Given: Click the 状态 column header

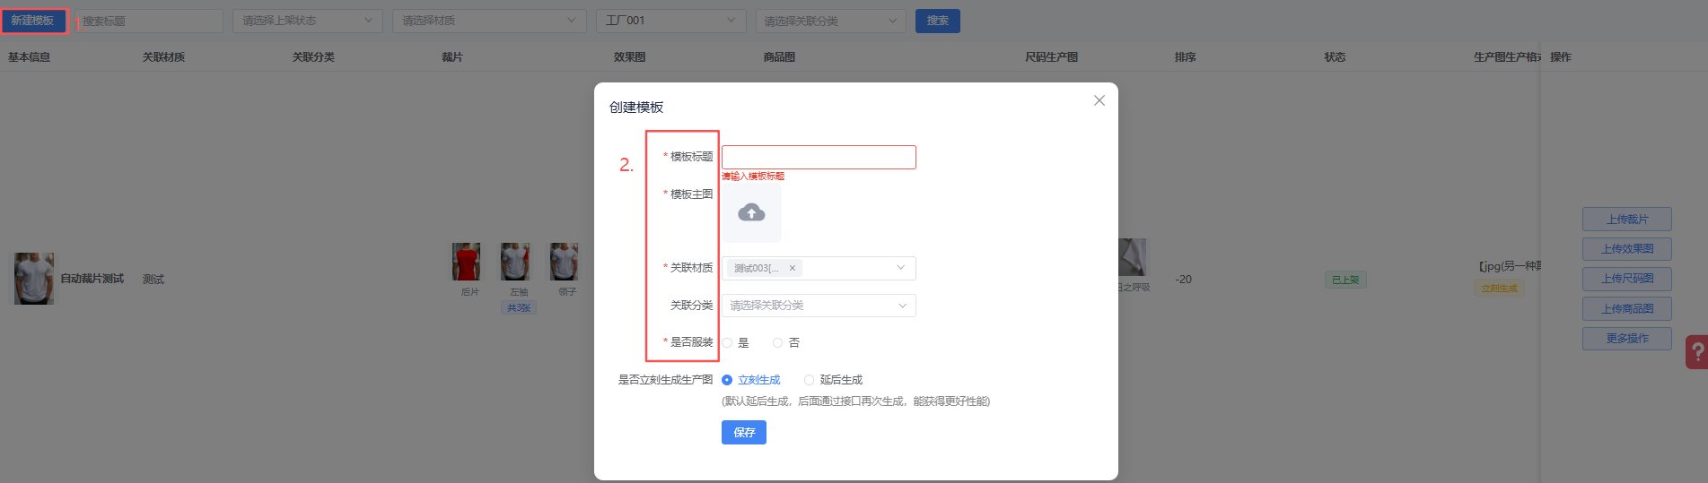Looking at the screenshot, I should pyautogui.click(x=1336, y=57).
